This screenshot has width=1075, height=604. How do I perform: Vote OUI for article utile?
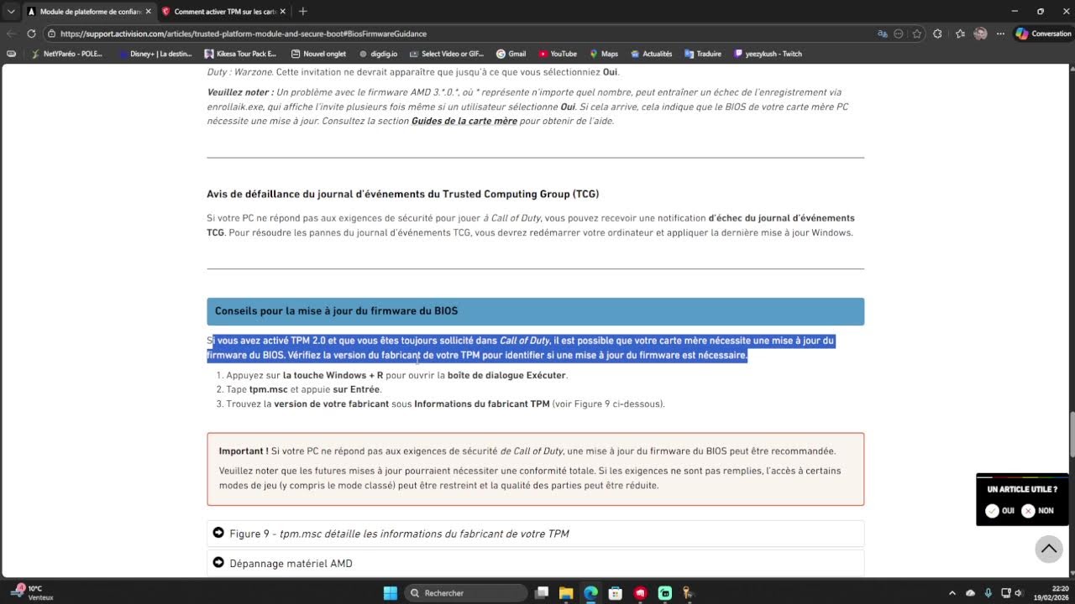[x=1000, y=511]
